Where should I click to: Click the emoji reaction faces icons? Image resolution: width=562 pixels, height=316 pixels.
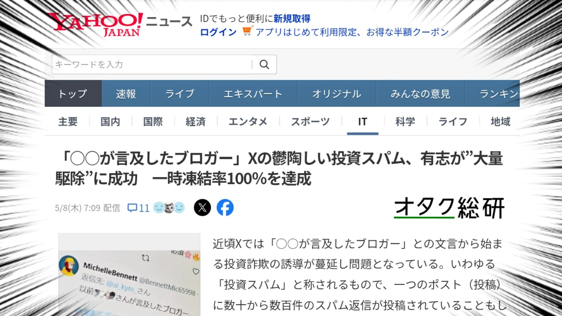[169, 208]
